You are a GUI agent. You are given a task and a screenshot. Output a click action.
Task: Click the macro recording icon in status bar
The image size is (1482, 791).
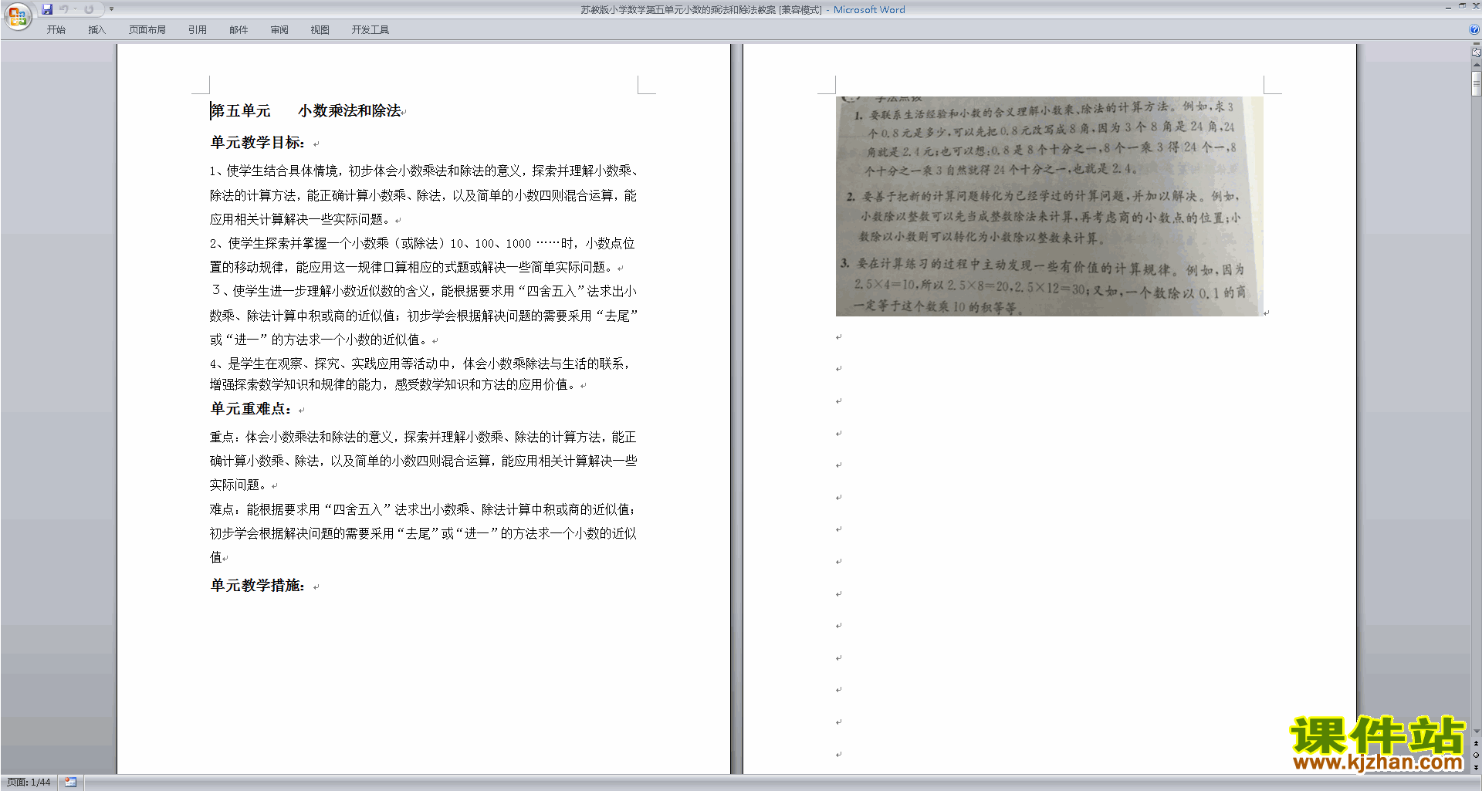pos(70,783)
